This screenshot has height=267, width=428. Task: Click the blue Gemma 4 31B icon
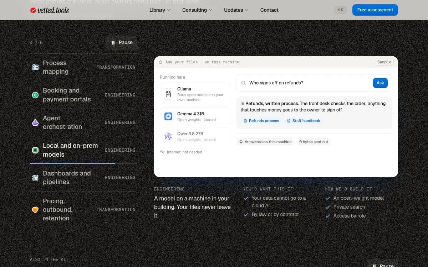click(x=168, y=116)
